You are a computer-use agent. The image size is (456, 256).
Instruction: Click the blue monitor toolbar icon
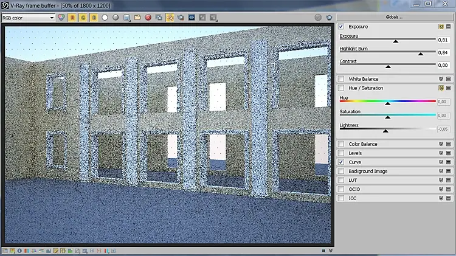coord(192,18)
